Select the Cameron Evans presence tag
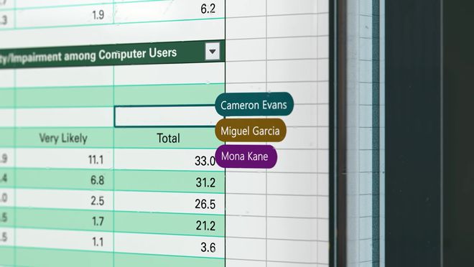Viewport: 474px width, 267px height. point(254,105)
